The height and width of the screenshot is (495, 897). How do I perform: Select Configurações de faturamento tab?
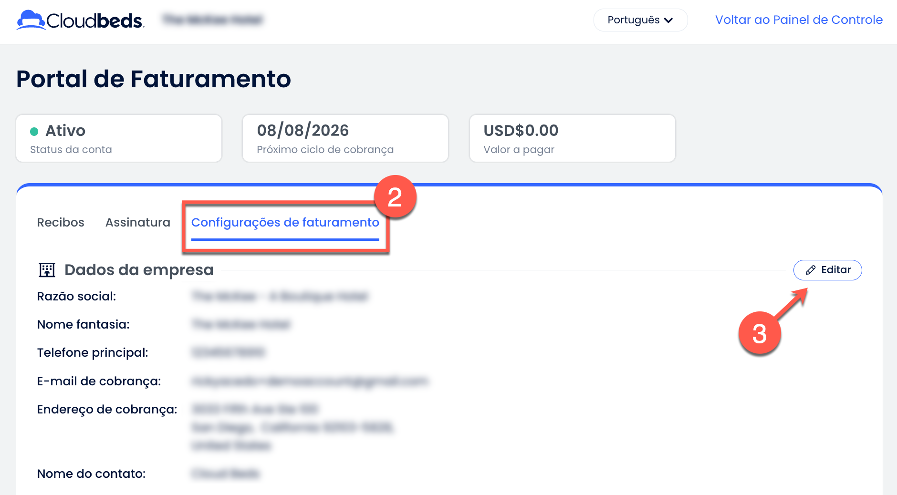click(x=285, y=223)
